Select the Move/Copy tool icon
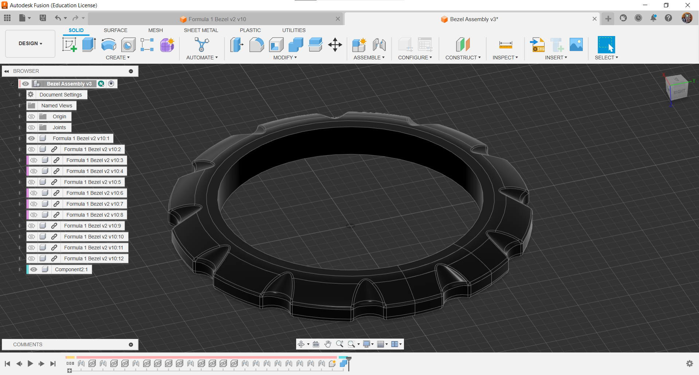The height and width of the screenshot is (375, 699). point(335,45)
